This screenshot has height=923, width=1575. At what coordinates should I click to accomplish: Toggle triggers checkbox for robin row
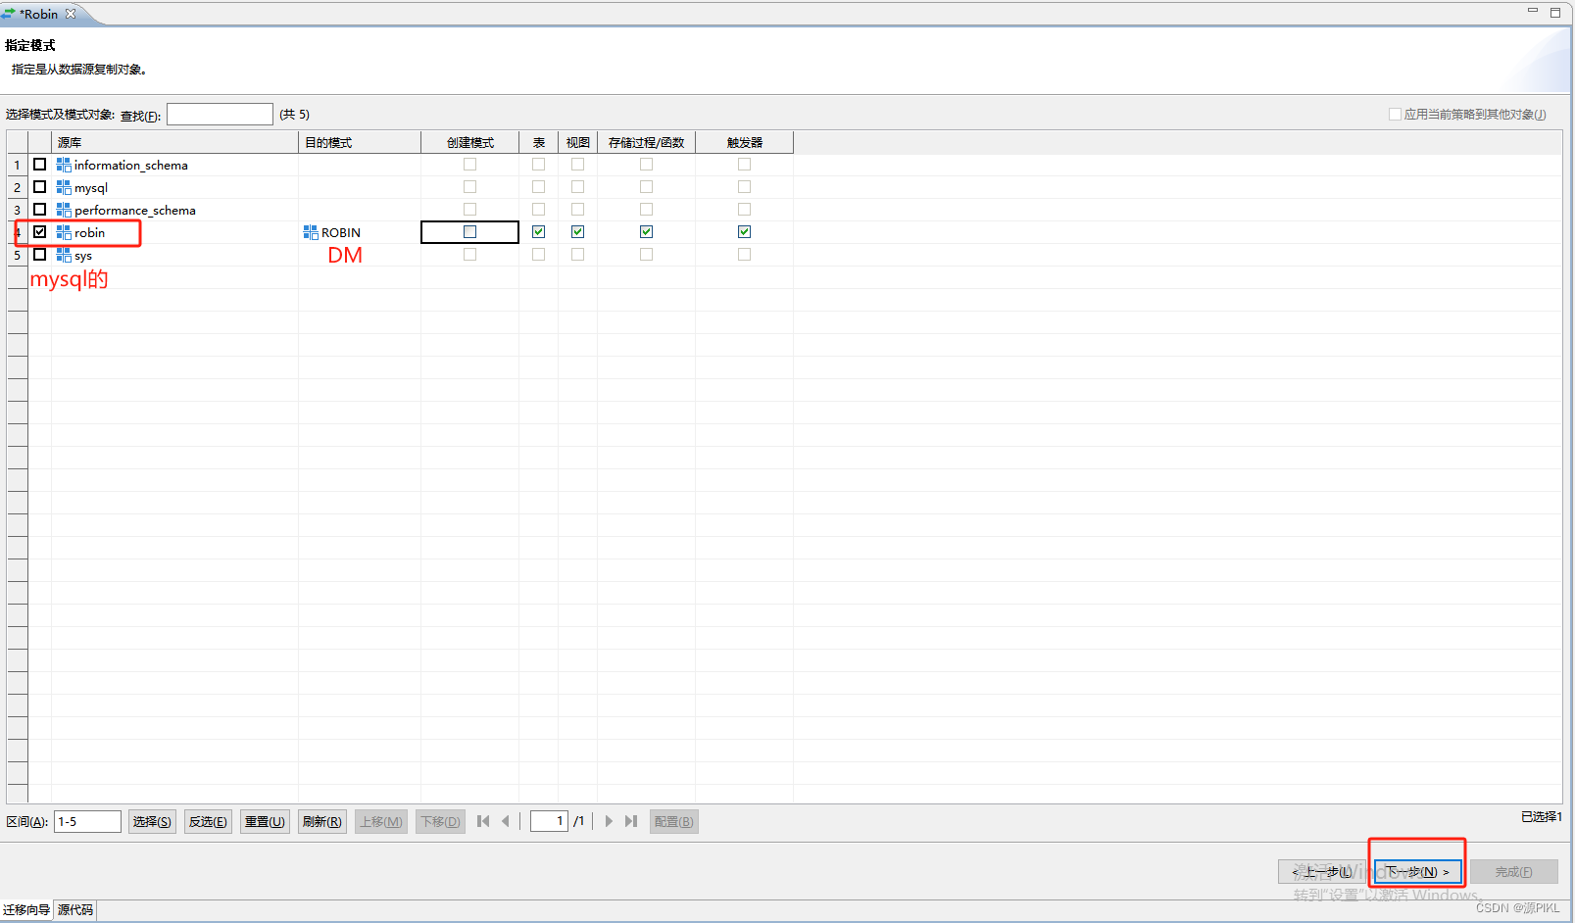[x=745, y=232]
